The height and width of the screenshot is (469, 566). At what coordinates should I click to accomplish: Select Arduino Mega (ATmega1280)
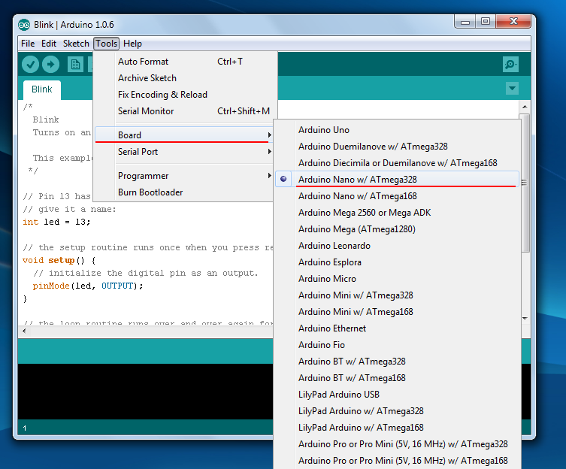(x=397, y=229)
